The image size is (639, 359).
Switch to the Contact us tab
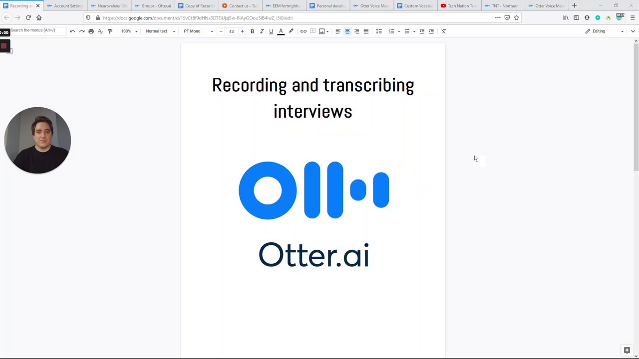click(240, 5)
